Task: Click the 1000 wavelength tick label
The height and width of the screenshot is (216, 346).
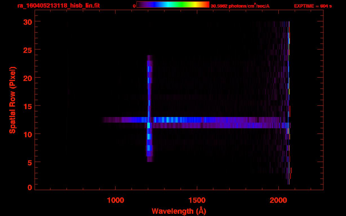Action: [x=116, y=200]
